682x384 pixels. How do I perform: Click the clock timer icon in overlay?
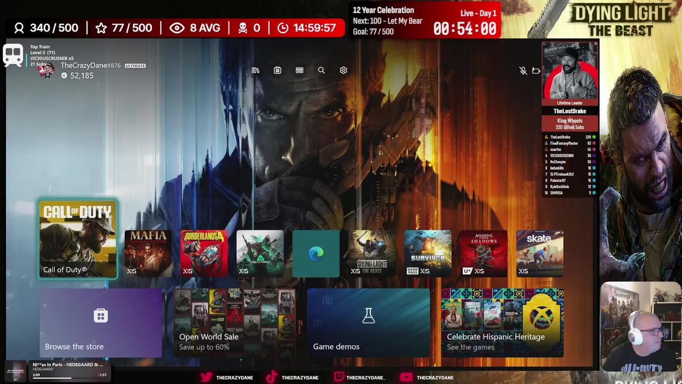point(283,28)
